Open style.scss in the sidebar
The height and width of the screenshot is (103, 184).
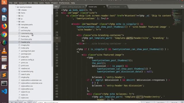coord(25,98)
